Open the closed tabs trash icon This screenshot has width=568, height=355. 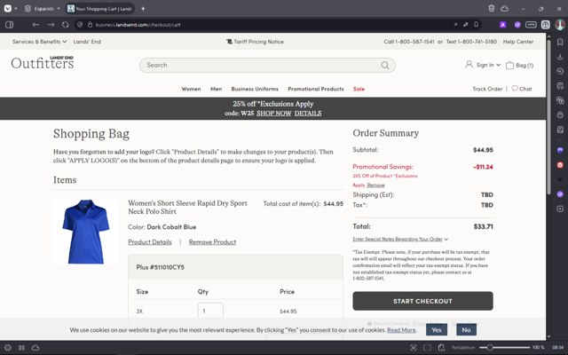pos(491,8)
